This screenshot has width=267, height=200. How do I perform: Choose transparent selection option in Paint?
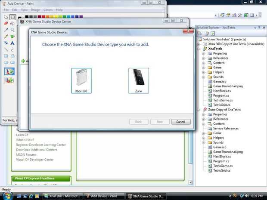point(9,80)
